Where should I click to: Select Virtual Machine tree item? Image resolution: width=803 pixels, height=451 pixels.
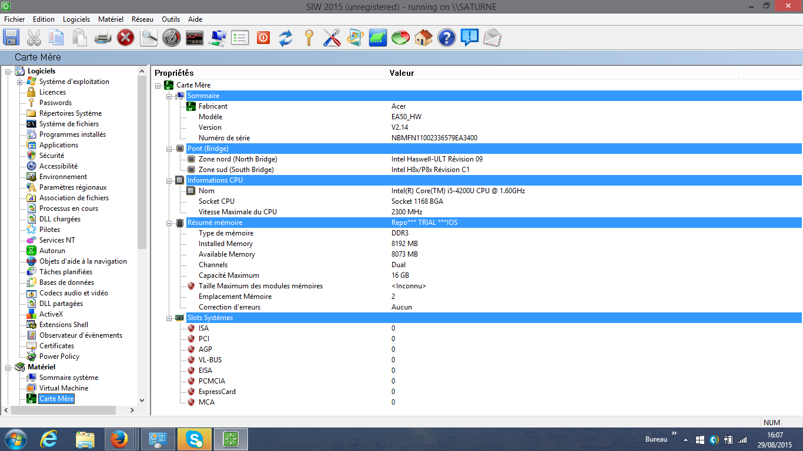tap(63, 388)
